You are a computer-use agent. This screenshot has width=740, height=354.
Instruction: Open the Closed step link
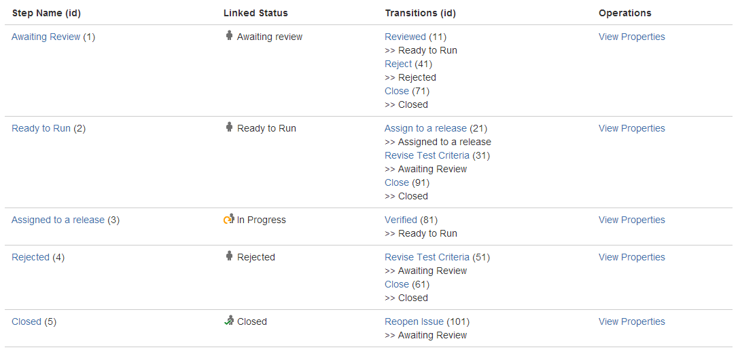[27, 321]
